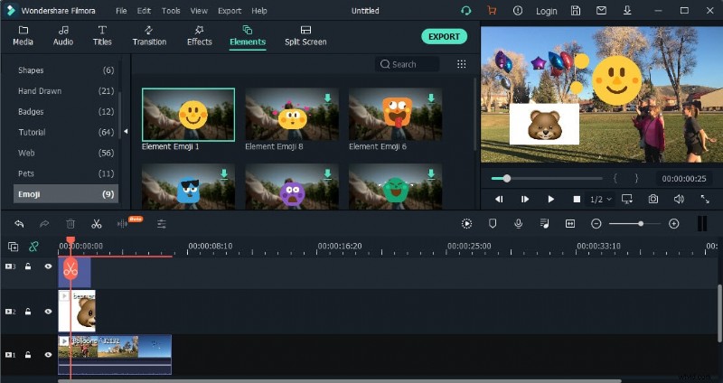Click the download arrow icon in title bar
Viewport: 723px width, 383px height.
click(x=627, y=10)
